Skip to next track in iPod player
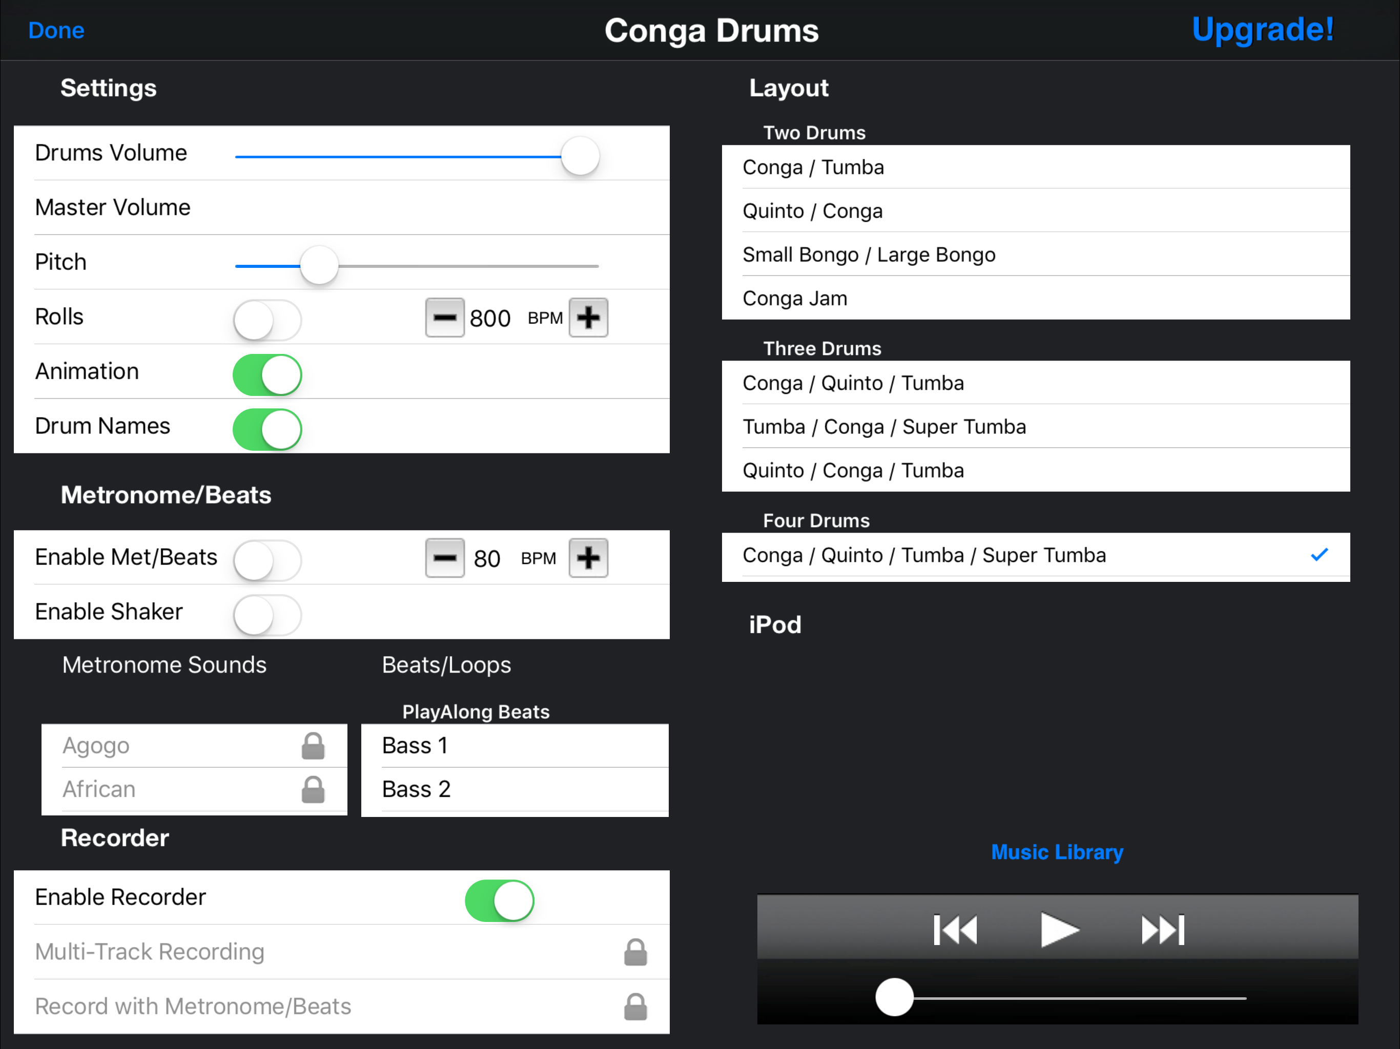Screen dimensions: 1400x1049 tap(1162, 931)
